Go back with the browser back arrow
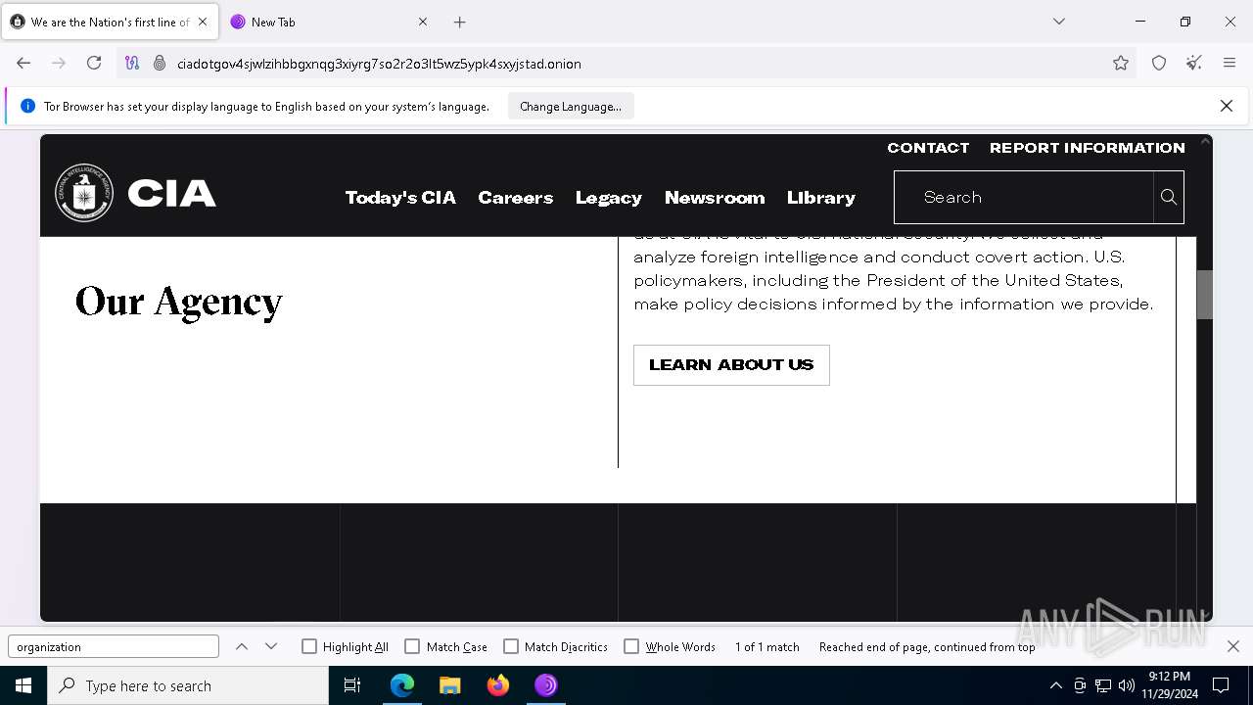The height and width of the screenshot is (705, 1253). click(x=23, y=63)
